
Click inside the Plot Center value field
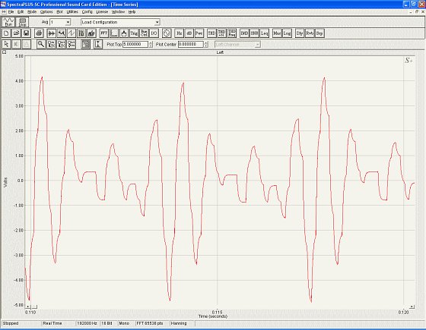(191, 44)
